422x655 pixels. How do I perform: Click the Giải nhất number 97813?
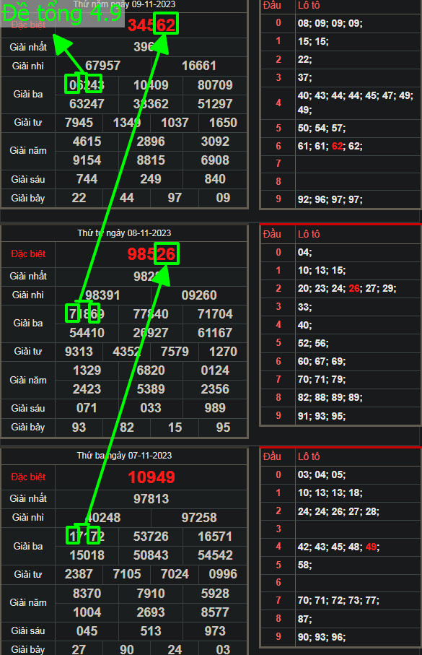pos(151,499)
